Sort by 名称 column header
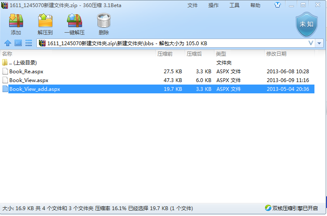The image size is (327, 216). click(x=78, y=54)
